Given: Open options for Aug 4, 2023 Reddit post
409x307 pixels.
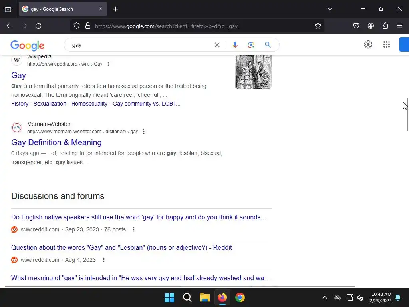Looking at the screenshot, I should click(x=104, y=260).
